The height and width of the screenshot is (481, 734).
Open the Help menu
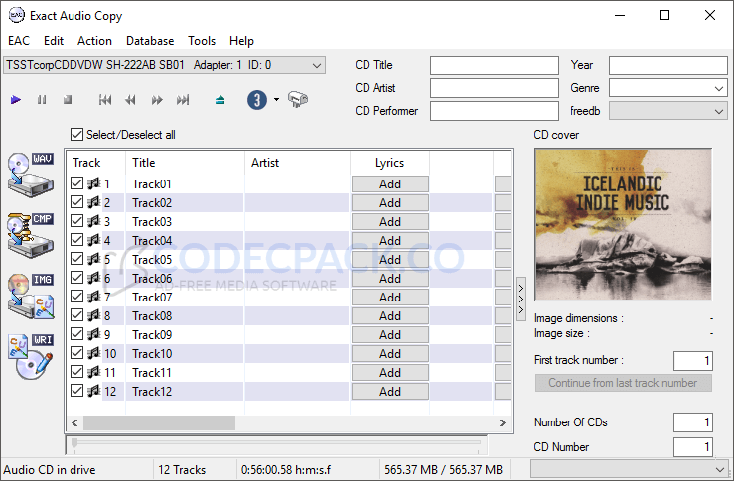241,41
